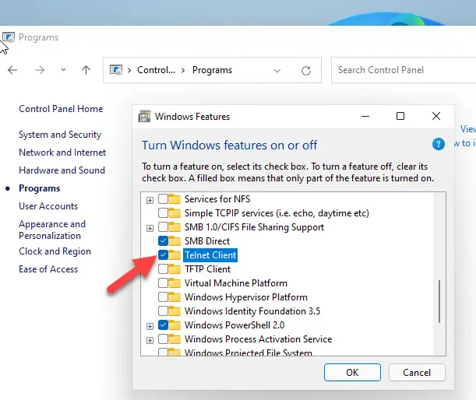Click the Back arrow in Control Panel

coord(12,70)
